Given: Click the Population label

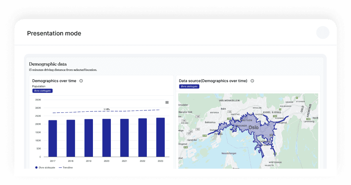Looking at the screenshot, I should click(x=39, y=87).
